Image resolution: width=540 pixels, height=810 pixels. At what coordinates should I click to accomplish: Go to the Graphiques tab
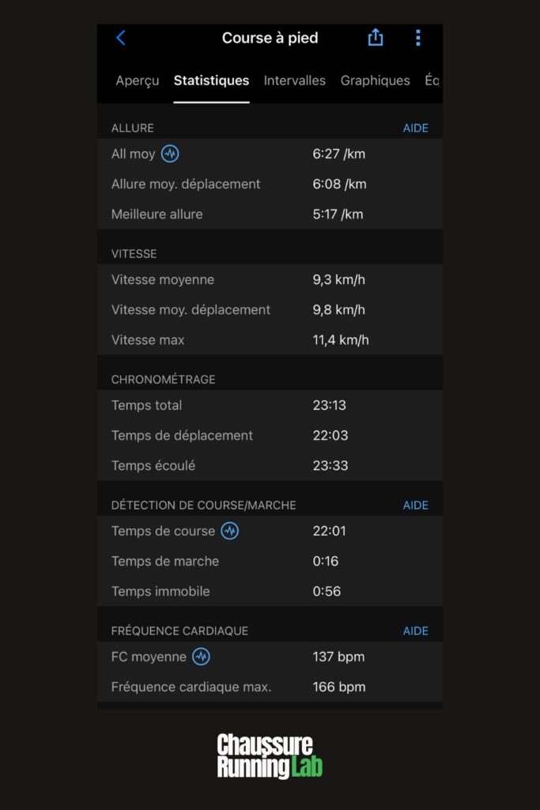click(x=375, y=81)
